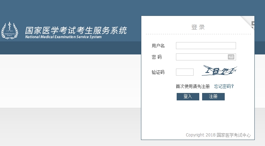Click the 登录 panel heading

[198, 27]
